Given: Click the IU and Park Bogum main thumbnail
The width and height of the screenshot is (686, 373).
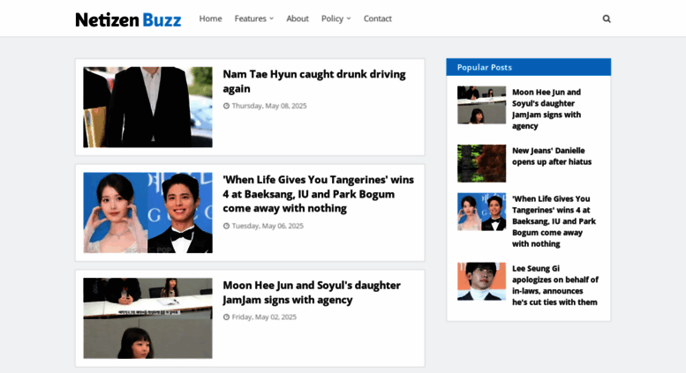Looking at the screenshot, I should [147, 213].
